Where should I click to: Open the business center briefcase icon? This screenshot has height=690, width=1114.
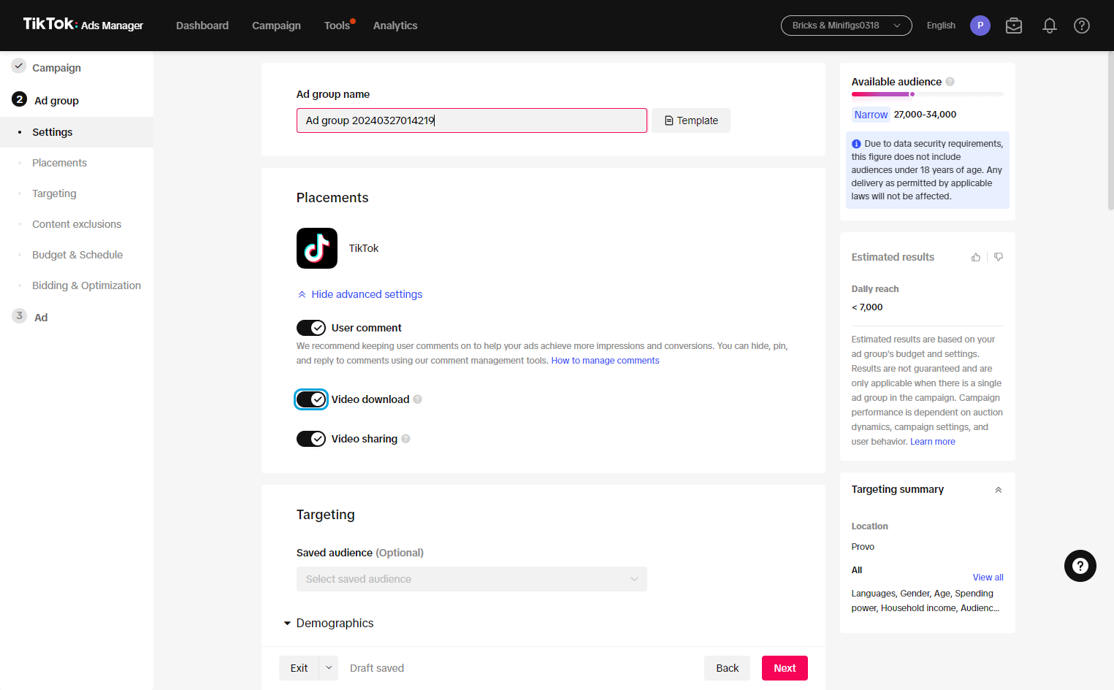tap(1014, 26)
